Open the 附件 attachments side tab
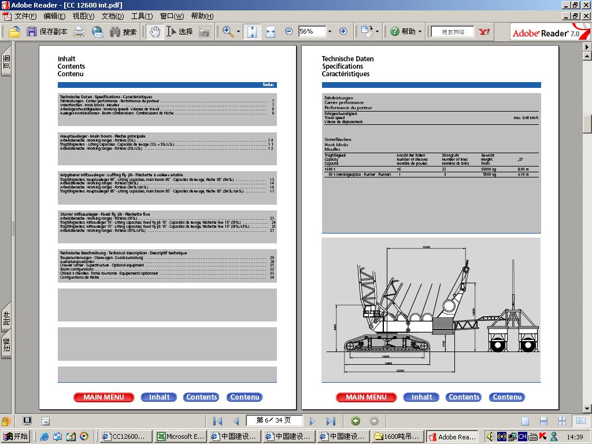This screenshot has height=444, width=592. (x=6, y=317)
